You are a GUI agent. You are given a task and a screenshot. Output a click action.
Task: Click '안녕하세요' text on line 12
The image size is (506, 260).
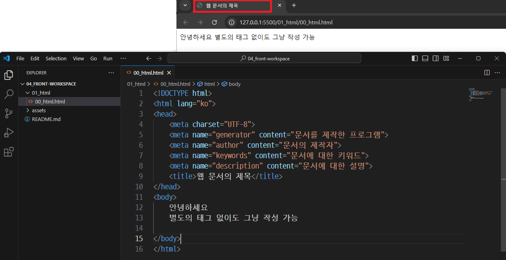click(189, 207)
